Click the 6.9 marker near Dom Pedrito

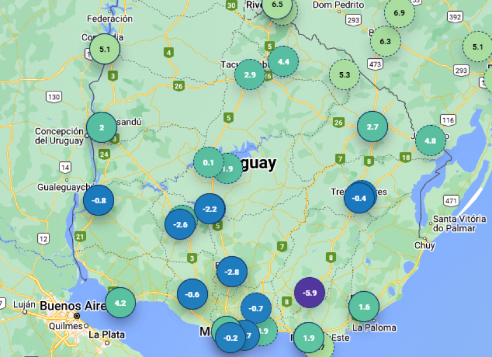(399, 13)
